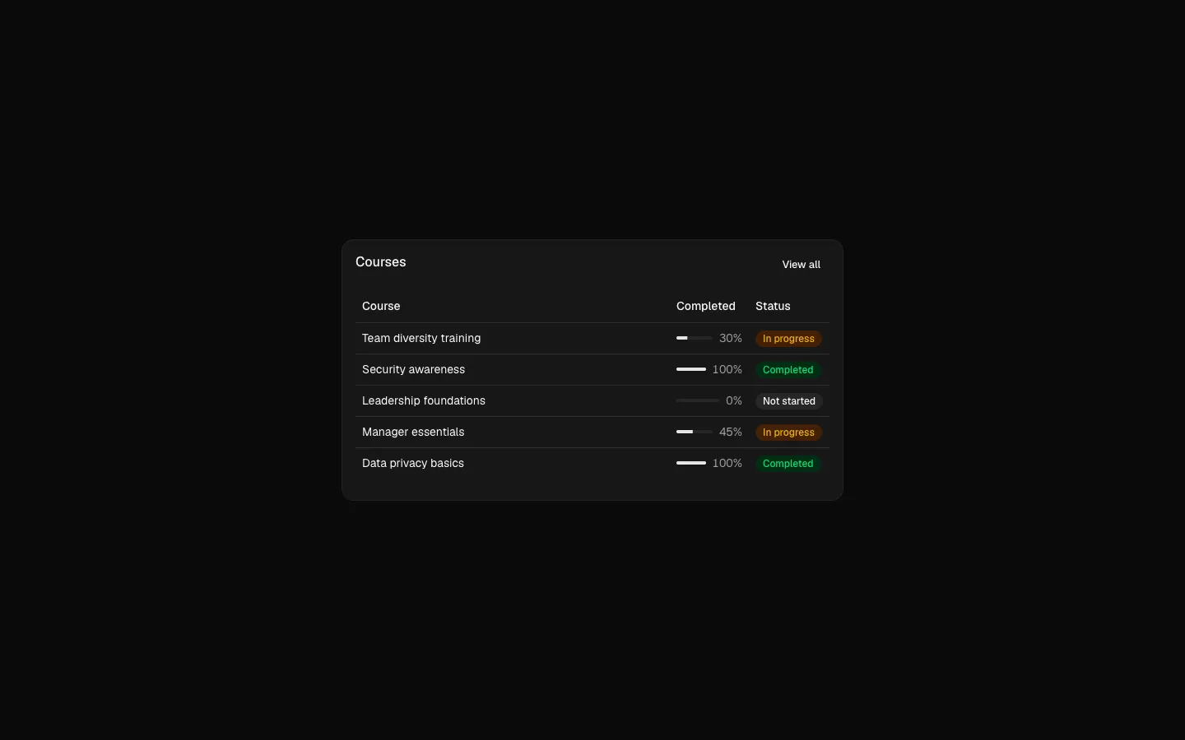Click the Security awareness progress bar
Screen dimensions: 1185x740
(x=691, y=369)
